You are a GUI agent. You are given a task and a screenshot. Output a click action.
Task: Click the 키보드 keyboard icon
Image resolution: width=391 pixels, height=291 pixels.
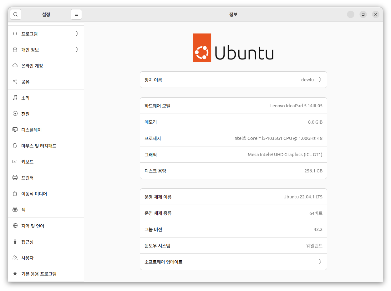15,162
